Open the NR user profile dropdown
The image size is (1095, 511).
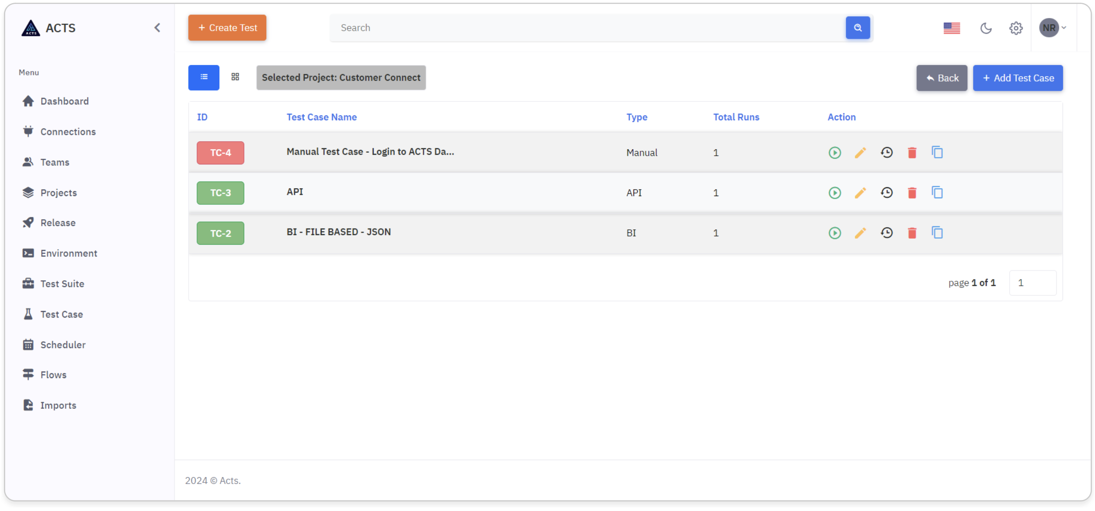[x=1052, y=28]
